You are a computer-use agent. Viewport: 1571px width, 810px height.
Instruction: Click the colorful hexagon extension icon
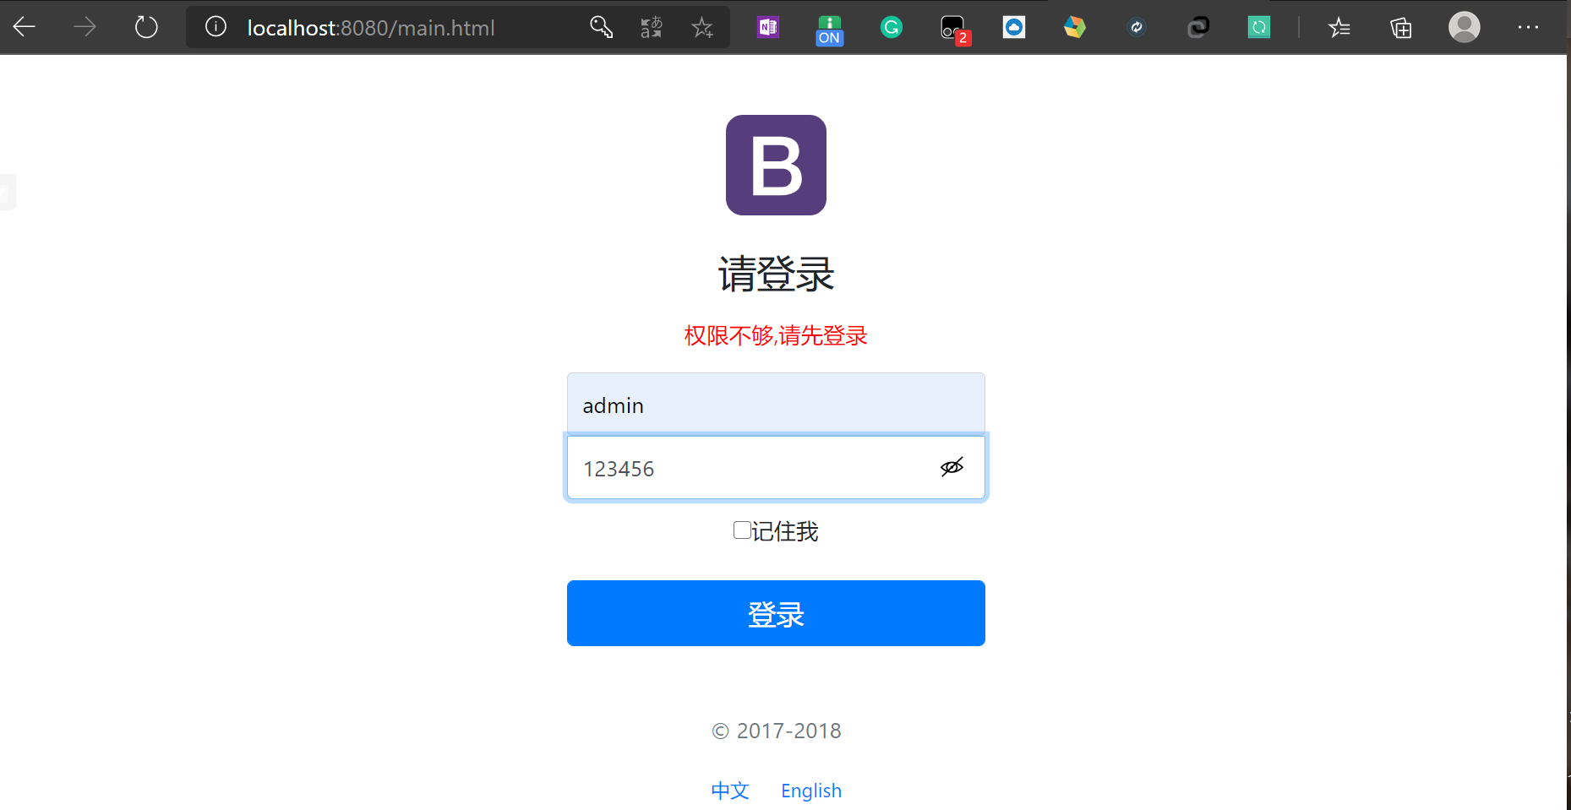click(x=1075, y=27)
